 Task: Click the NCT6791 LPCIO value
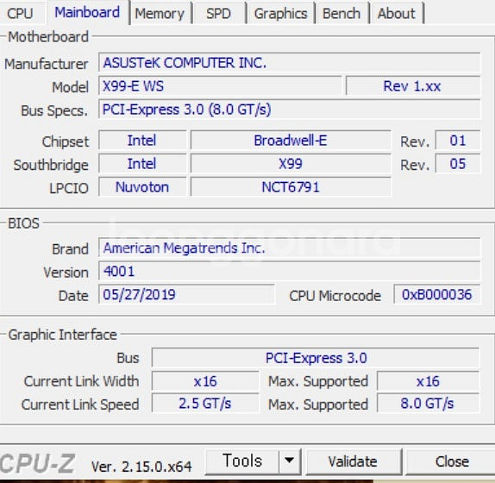pos(291,187)
